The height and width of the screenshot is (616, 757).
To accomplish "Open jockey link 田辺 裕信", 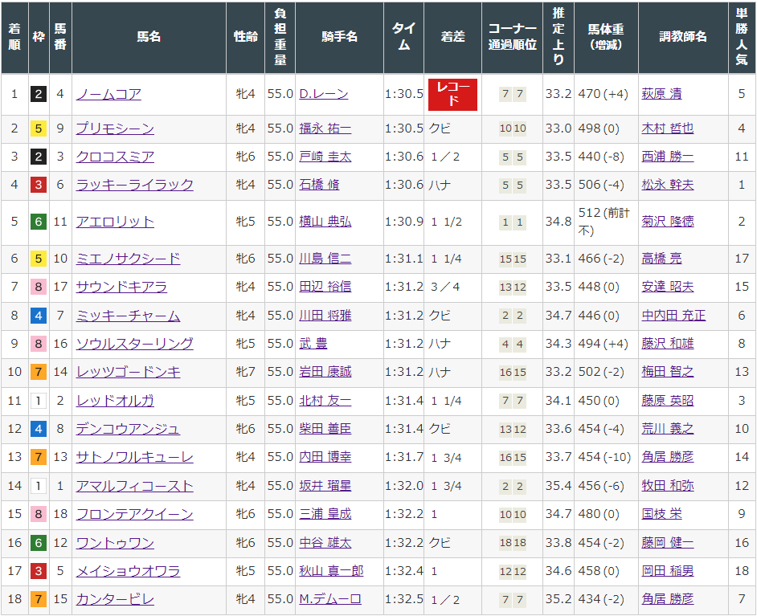I will click(325, 287).
